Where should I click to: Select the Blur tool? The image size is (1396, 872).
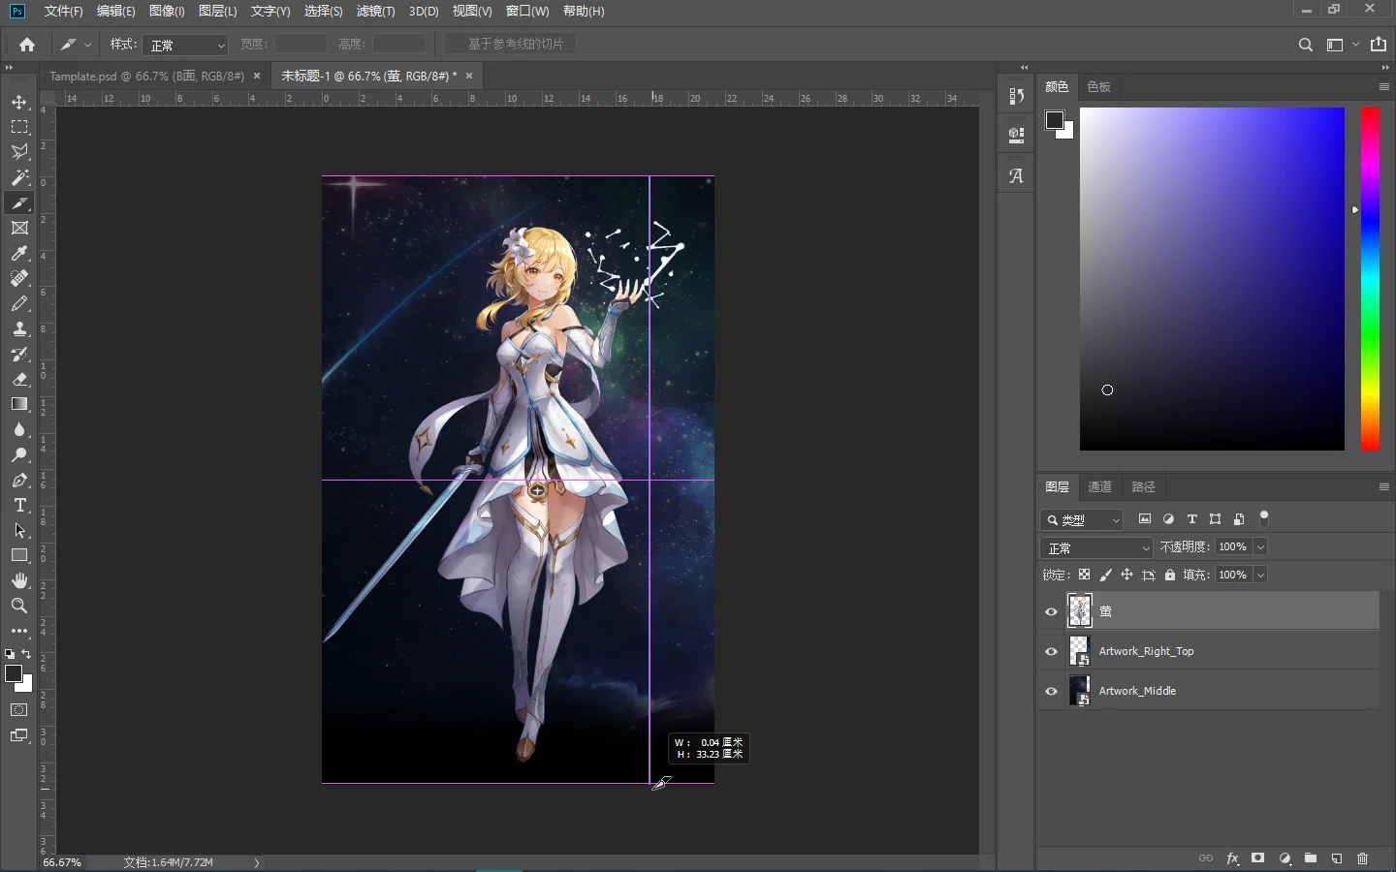(19, 429)
